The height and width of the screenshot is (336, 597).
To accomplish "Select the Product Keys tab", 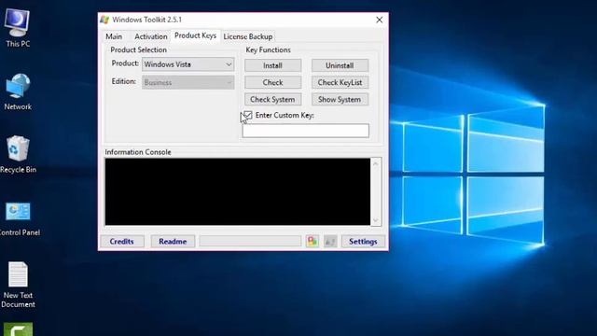I will coord(195,35).
